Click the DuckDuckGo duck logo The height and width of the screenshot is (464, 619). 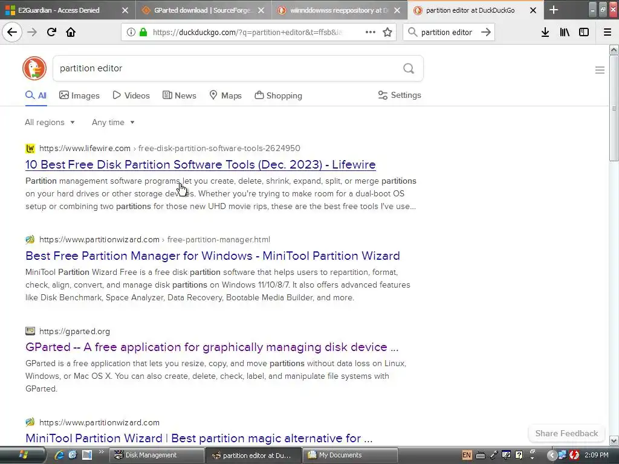click(x=34, y=68)
